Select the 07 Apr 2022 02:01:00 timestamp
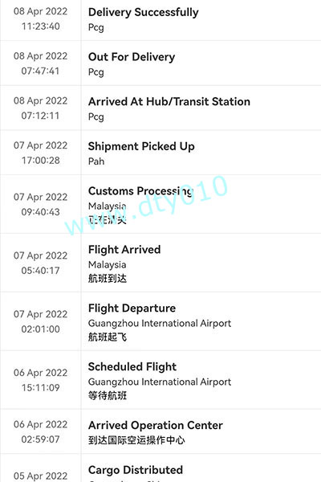This screenshot has width=321, height=482. point(41,321)
